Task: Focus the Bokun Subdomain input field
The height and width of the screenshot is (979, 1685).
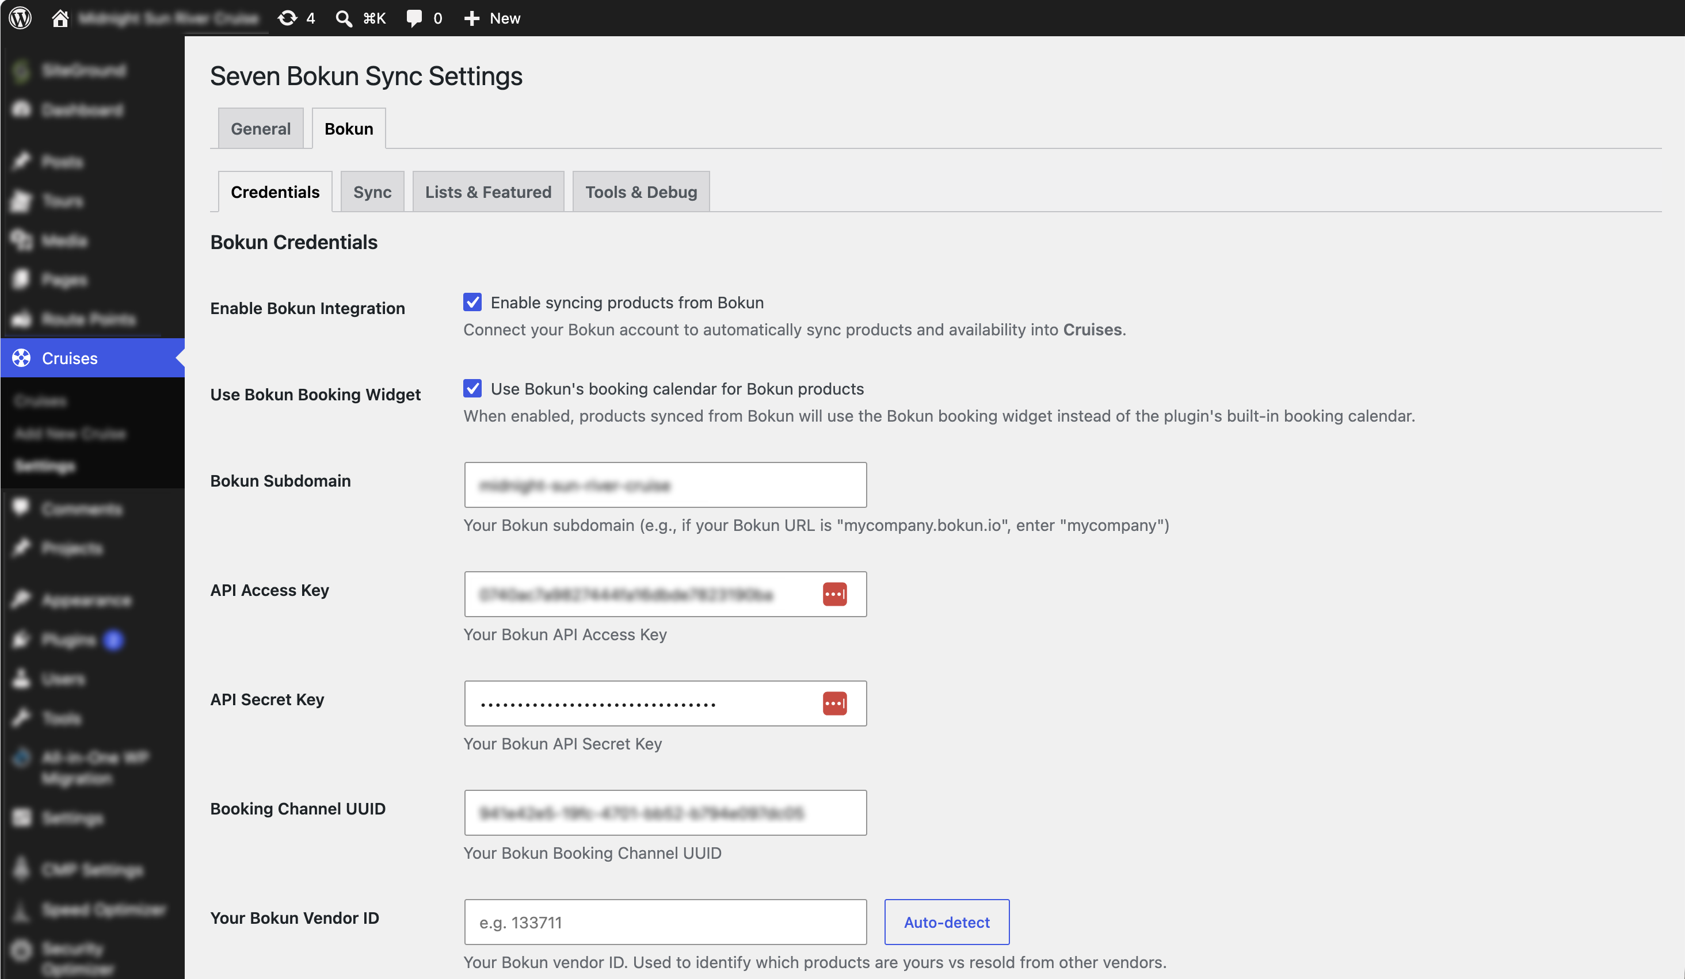Action: pyautogui.click(x=665, y=484)
